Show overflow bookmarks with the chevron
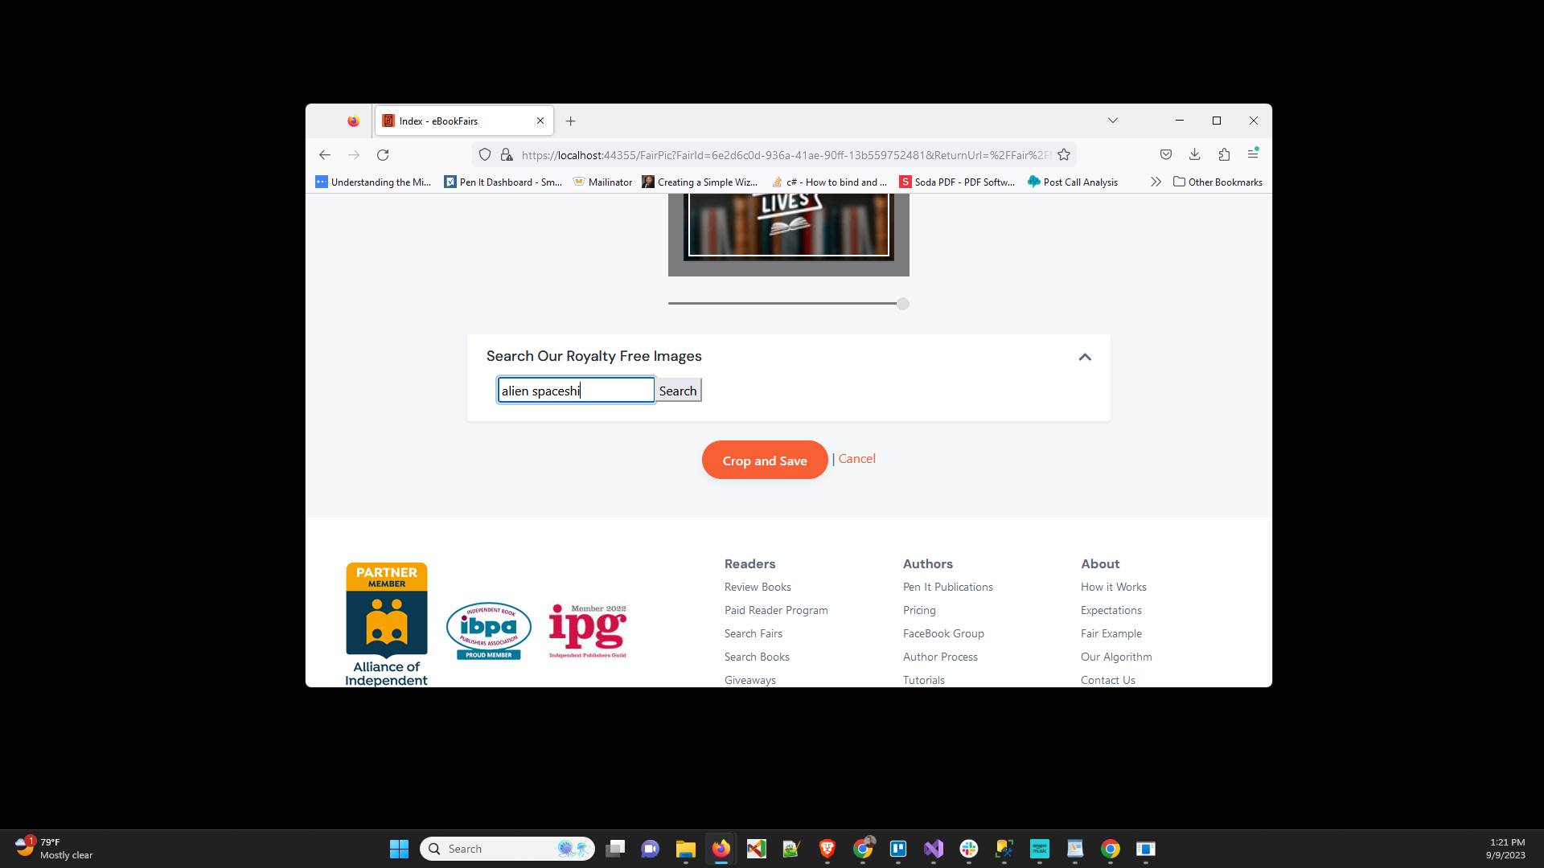This screenshot has height=868, width=1544. [1156, 182]
